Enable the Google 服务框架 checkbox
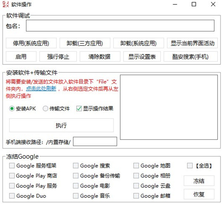The height and width of the screenshot is (204, 222). pyautogui.click(x=12, y=166)
